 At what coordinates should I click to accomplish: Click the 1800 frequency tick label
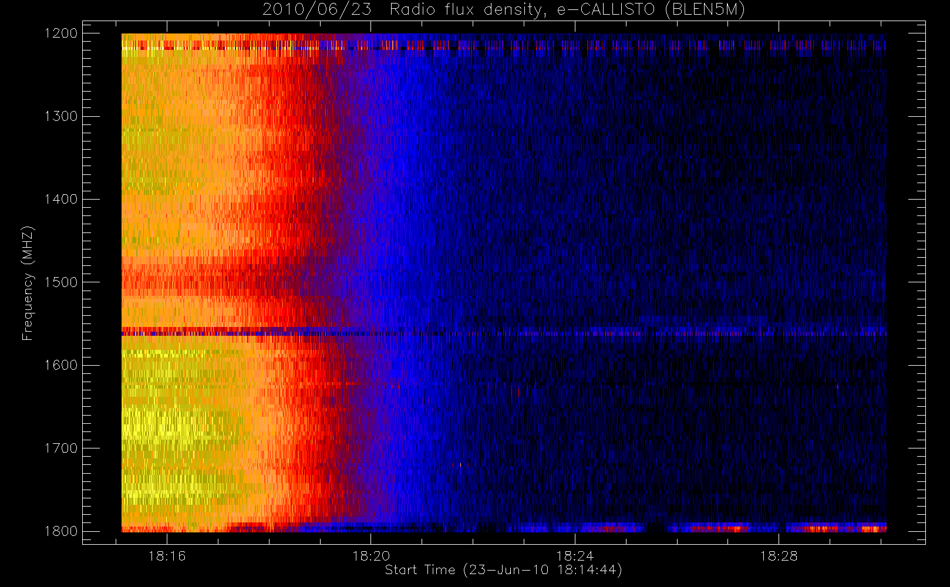(61, 531)
